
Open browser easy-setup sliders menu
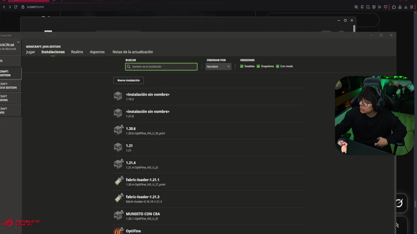pos(412,7)
